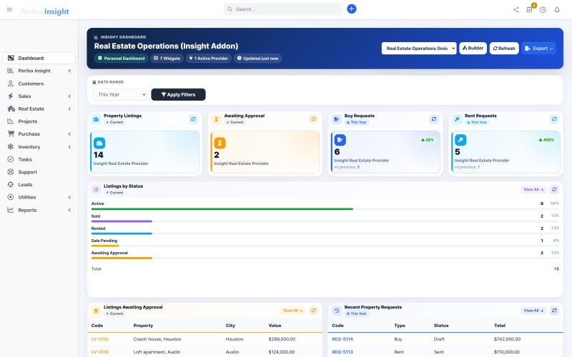The height and width of the screenshot is (357, 572).
Task: Focus the top Search field
Action: [x=283, y=9]
